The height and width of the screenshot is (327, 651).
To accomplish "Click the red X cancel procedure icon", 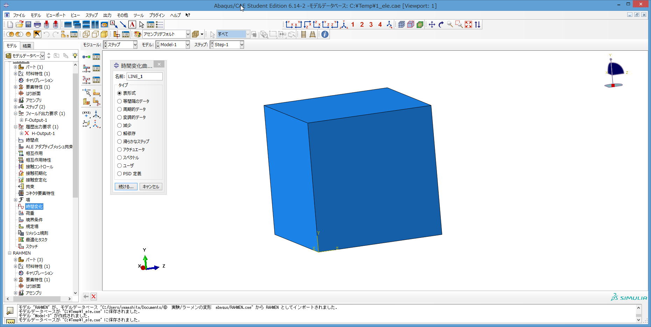I will (93, 297).
